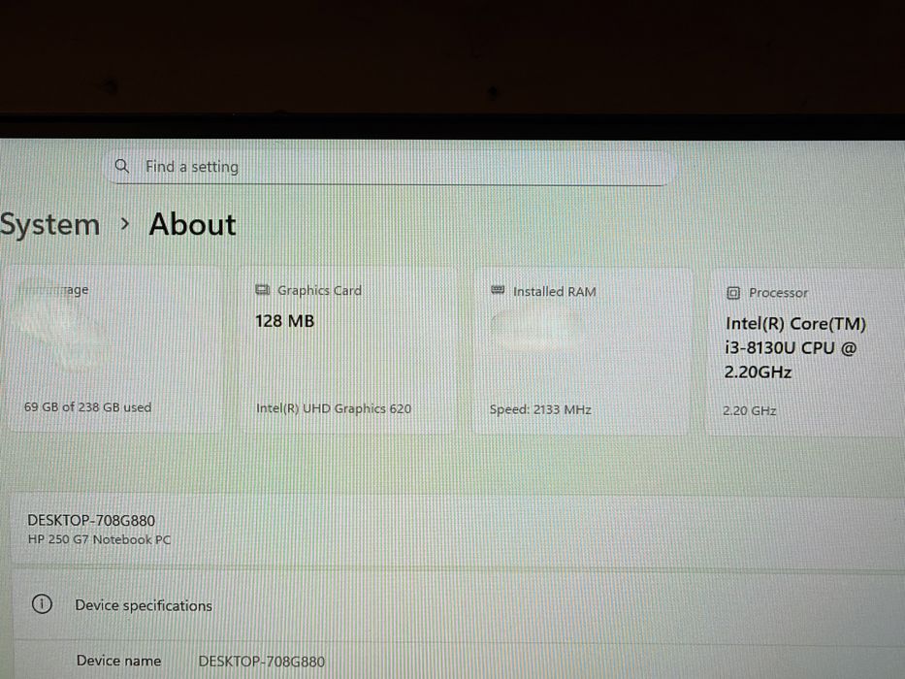Screen dimensions: 905x679
Task: Open the Graphics Card 128 MB card
Action: click(x=350, y=350)
